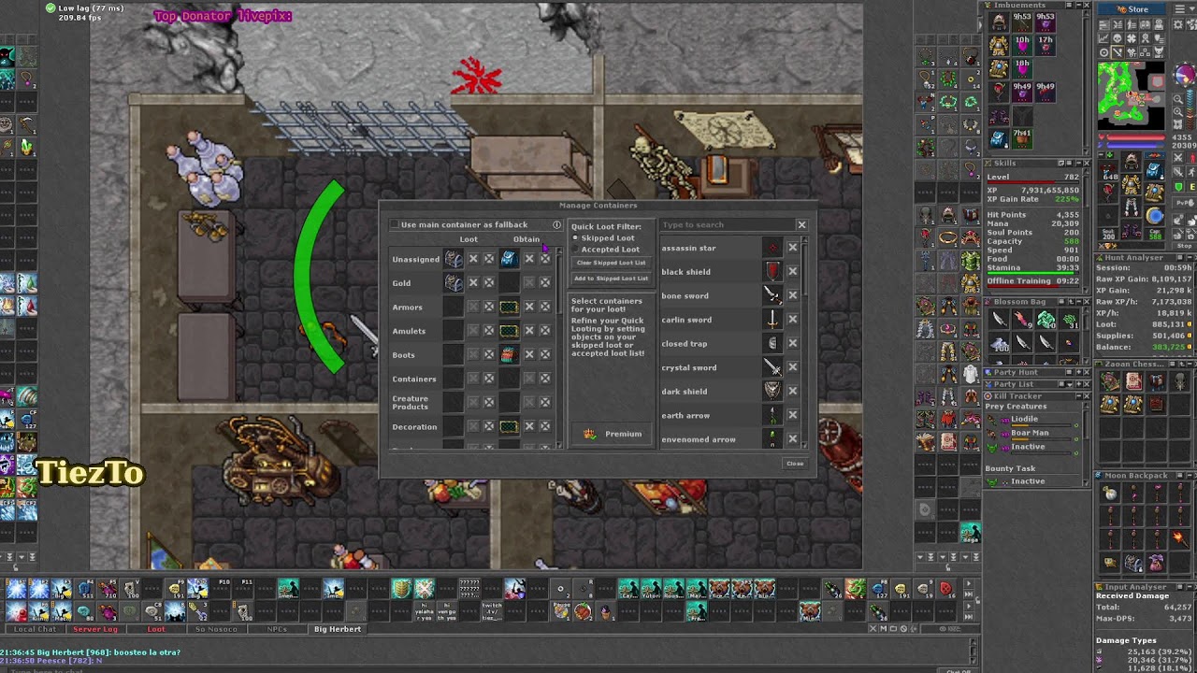The width and height of the screenshot is (1197, 673).
Task: Enable Use main container as fallback checkbox
Action: click(x=395, y=225)
